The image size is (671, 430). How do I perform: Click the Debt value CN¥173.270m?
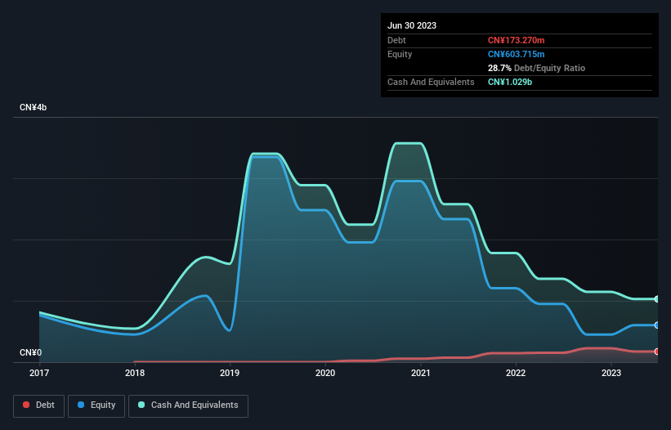coord(516,40)
